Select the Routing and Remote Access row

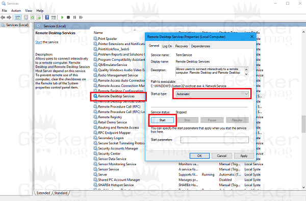[118, 127]
